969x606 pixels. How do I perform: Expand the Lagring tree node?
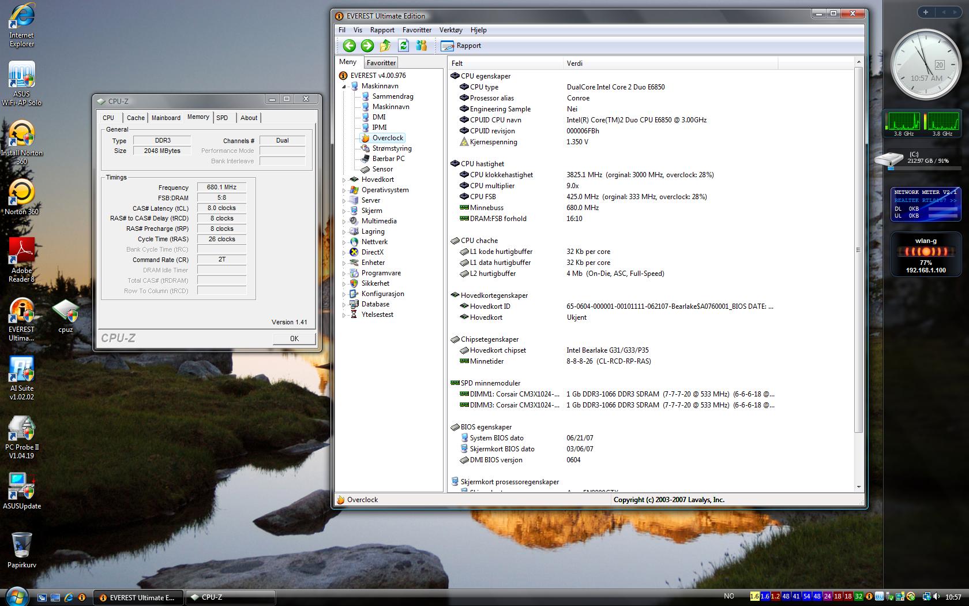click(x=344, y=231)
